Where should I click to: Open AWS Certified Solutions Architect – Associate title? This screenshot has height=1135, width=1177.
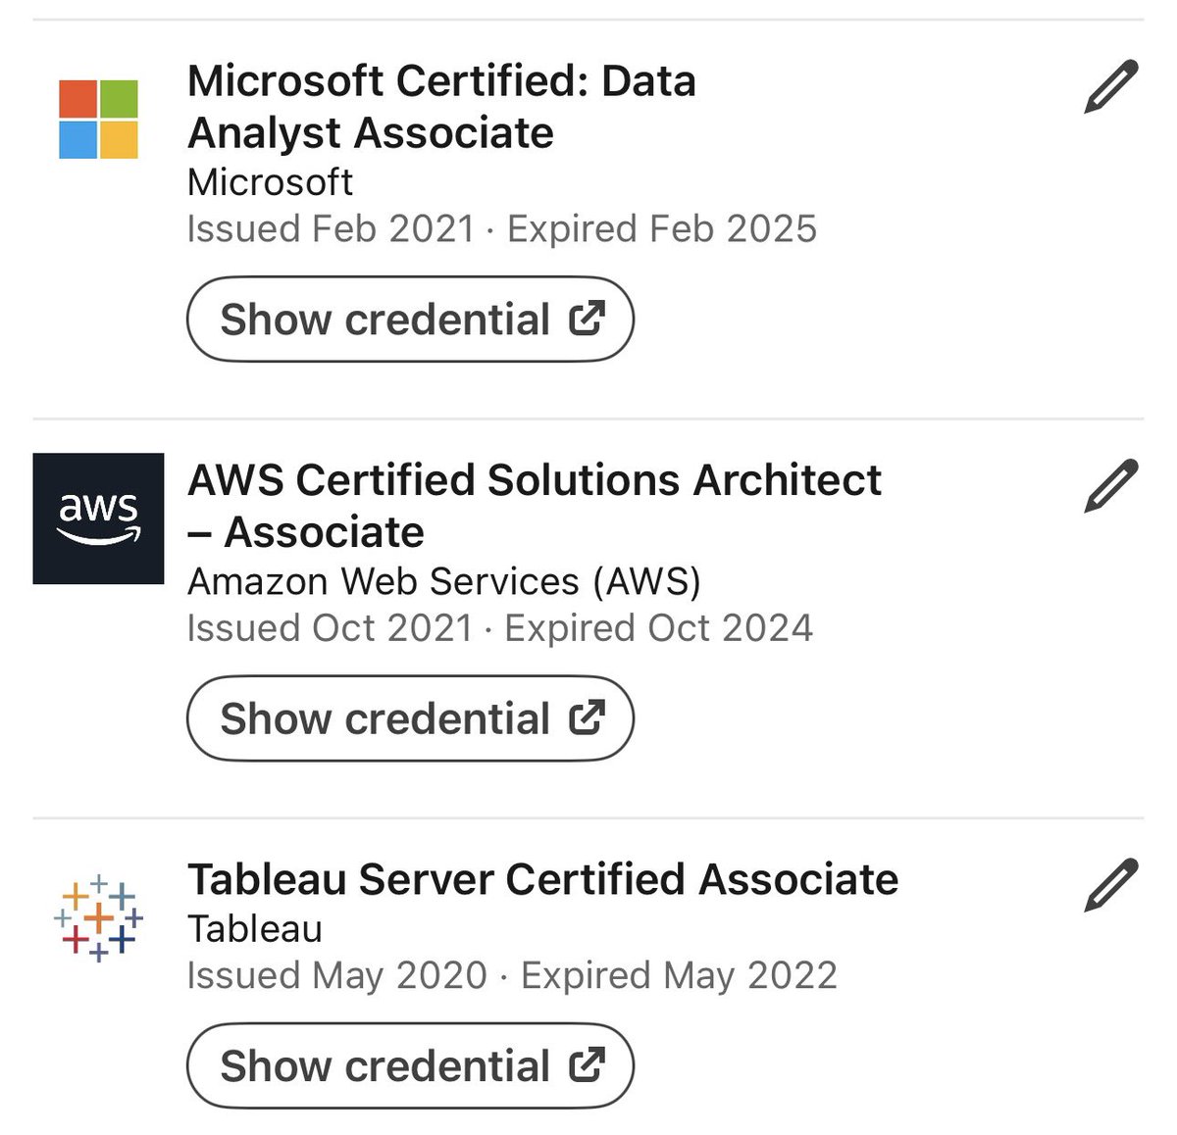pos(535,506)
